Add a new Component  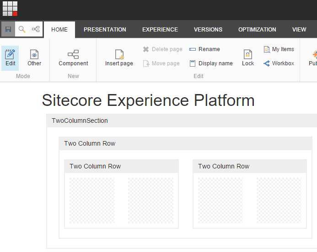[73, 58]
